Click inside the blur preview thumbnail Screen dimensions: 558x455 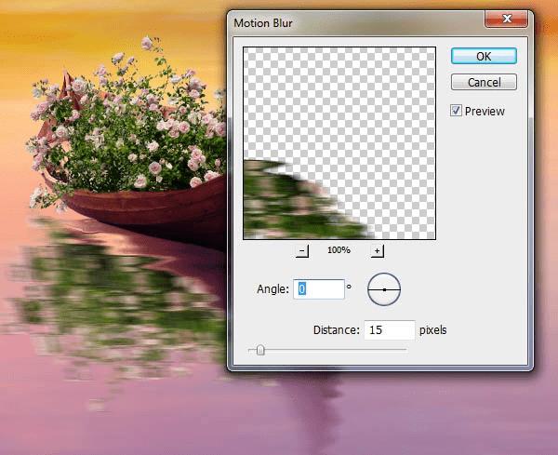coord(339,143)
